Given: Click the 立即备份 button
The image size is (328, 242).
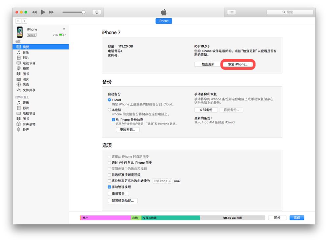Looking at the screenshot, I should pyautogui.click(x=206, y=110).
